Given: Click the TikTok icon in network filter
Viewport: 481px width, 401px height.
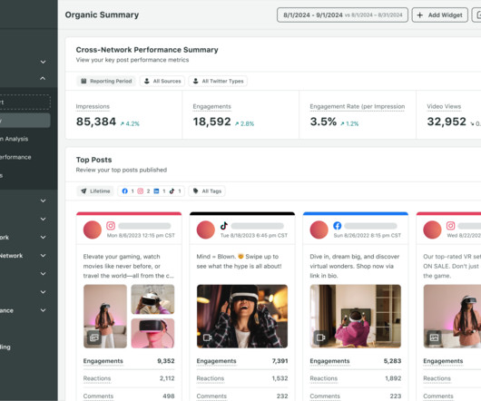Looking at the screenshot, I should pos(172,191).
